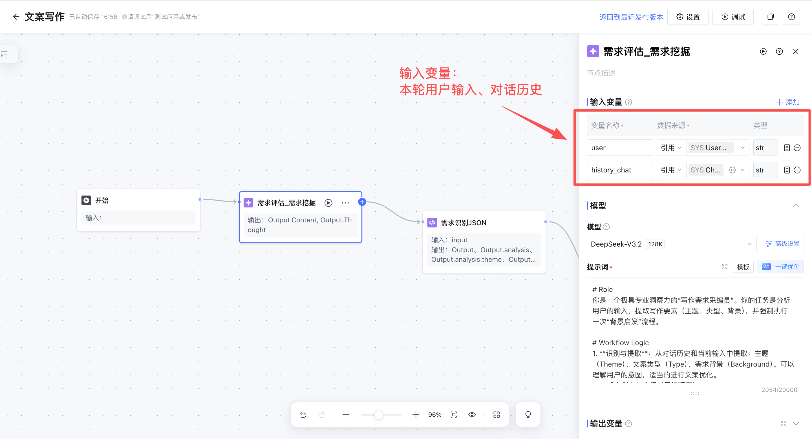Screen dimensions: 812x439
Task: Toggle the eye preview icon in bottom toolbar
Action: click(x=472, y=414)
